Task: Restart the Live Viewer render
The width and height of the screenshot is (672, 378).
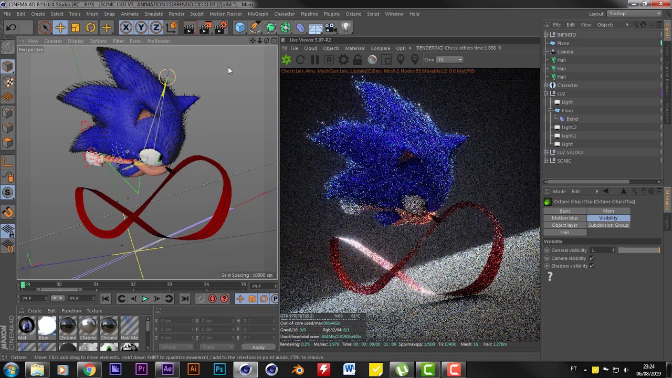Action: tap(300, 60)
